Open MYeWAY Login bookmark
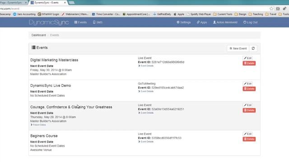 pyautogui.click(x=48, y=14)
